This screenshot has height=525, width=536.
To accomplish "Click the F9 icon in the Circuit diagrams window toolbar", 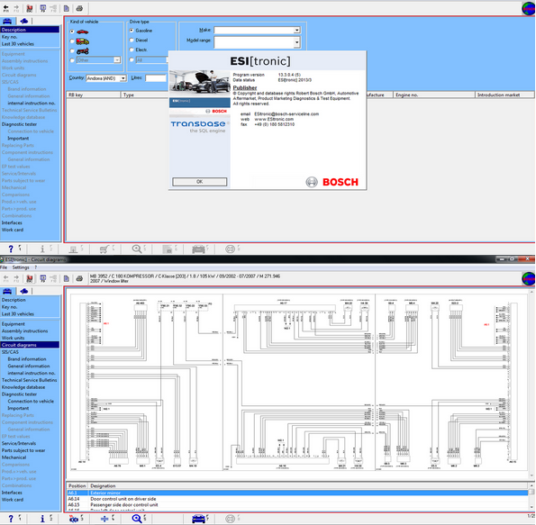I will coord(42,278).
